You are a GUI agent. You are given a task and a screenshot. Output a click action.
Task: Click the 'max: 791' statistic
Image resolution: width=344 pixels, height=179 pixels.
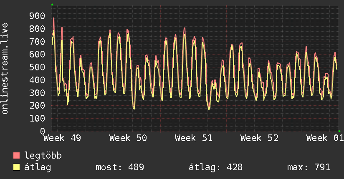[309, 167]
